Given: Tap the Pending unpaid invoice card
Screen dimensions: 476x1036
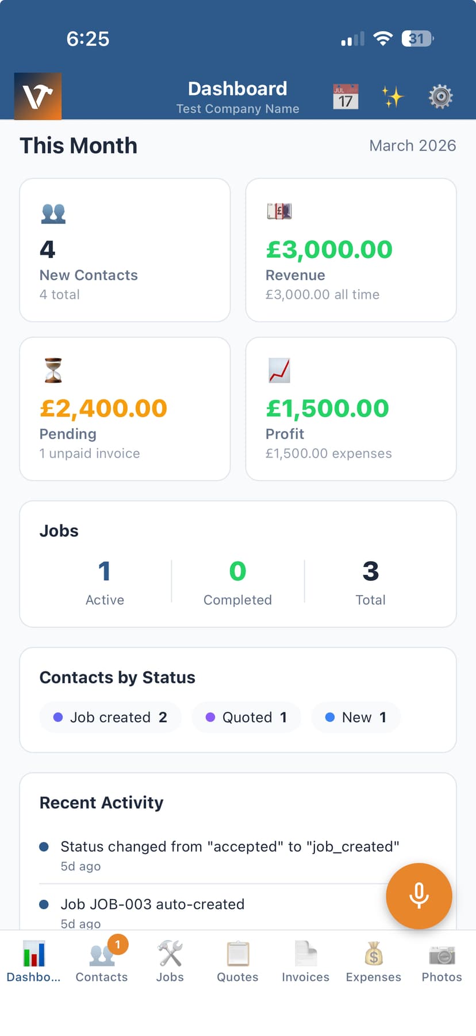Looking at the screenshot, I should click(124, 409).
